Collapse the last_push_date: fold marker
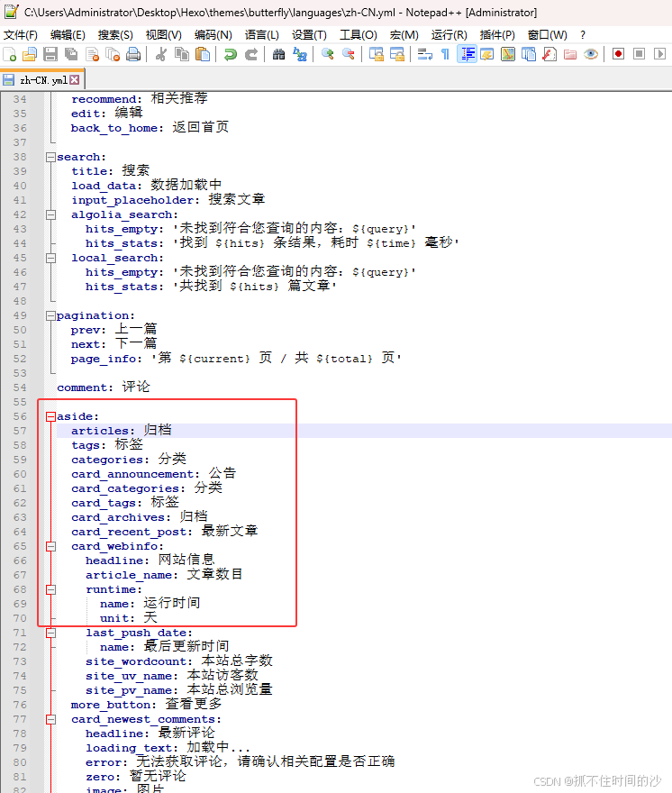The height and width of the screenshot is (793, 672). (50, 633)
